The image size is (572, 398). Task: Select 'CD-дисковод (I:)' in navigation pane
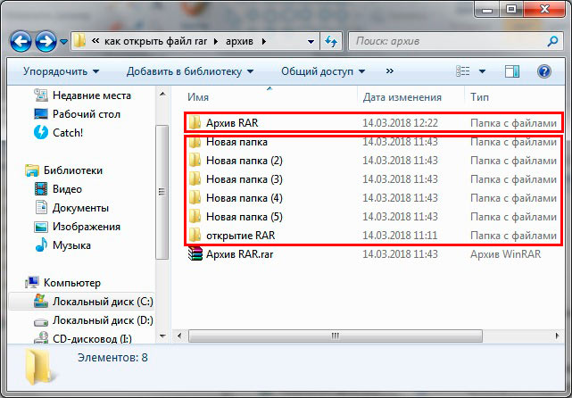tap(92, 339)
